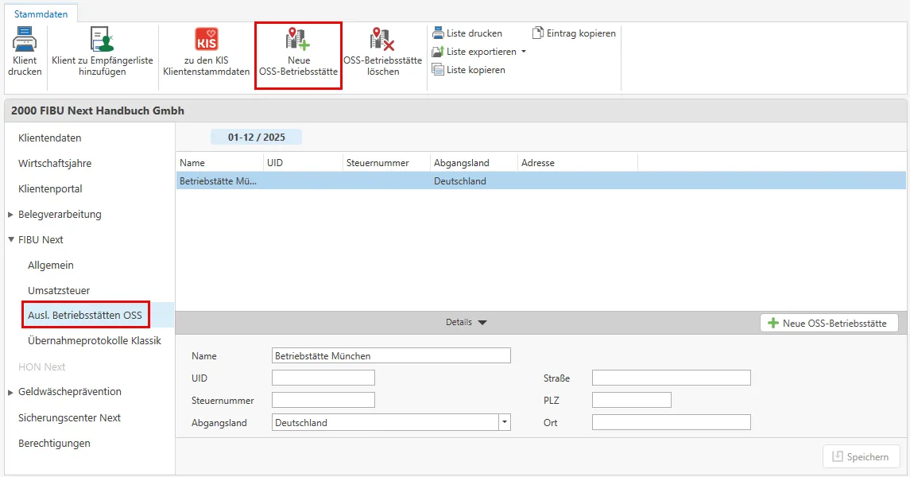This screenshot has width=910, height=477.
Task: Open the KIS Klientenstammdaten icon
Action: coord(206,40)
